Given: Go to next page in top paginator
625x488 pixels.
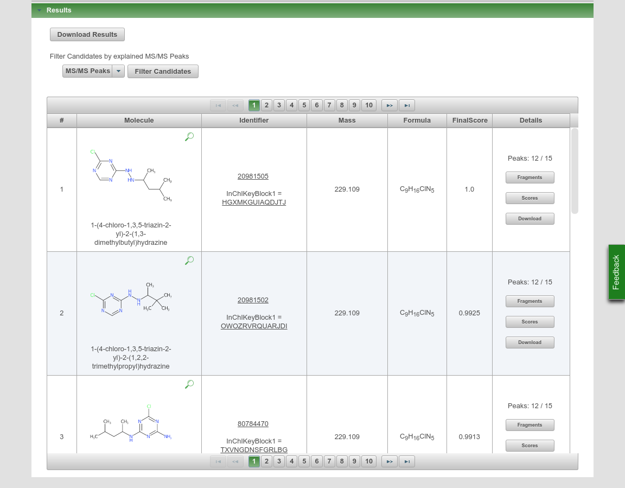Looking at the screenshot, I should tap(389, 105).
